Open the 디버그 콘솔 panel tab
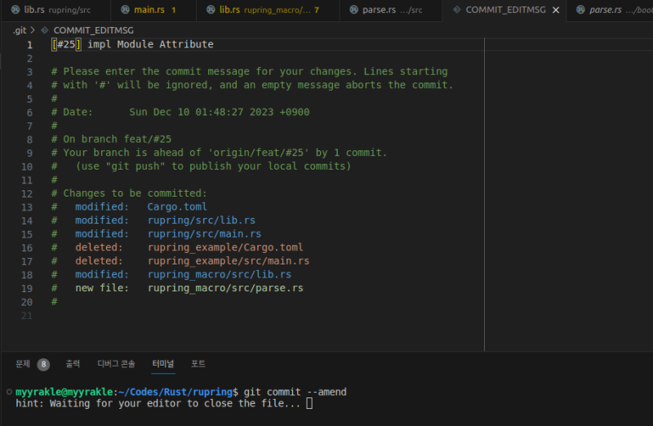The width and height of the screenshot is (653, 426). (116, 364)
